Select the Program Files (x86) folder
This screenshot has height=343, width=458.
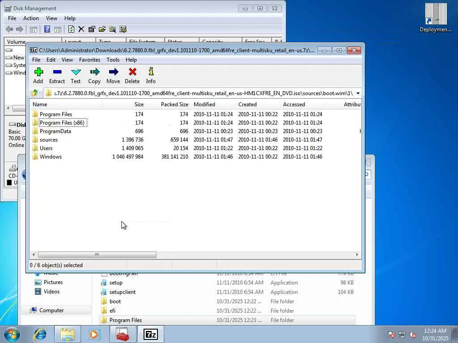tap(62, 122)
